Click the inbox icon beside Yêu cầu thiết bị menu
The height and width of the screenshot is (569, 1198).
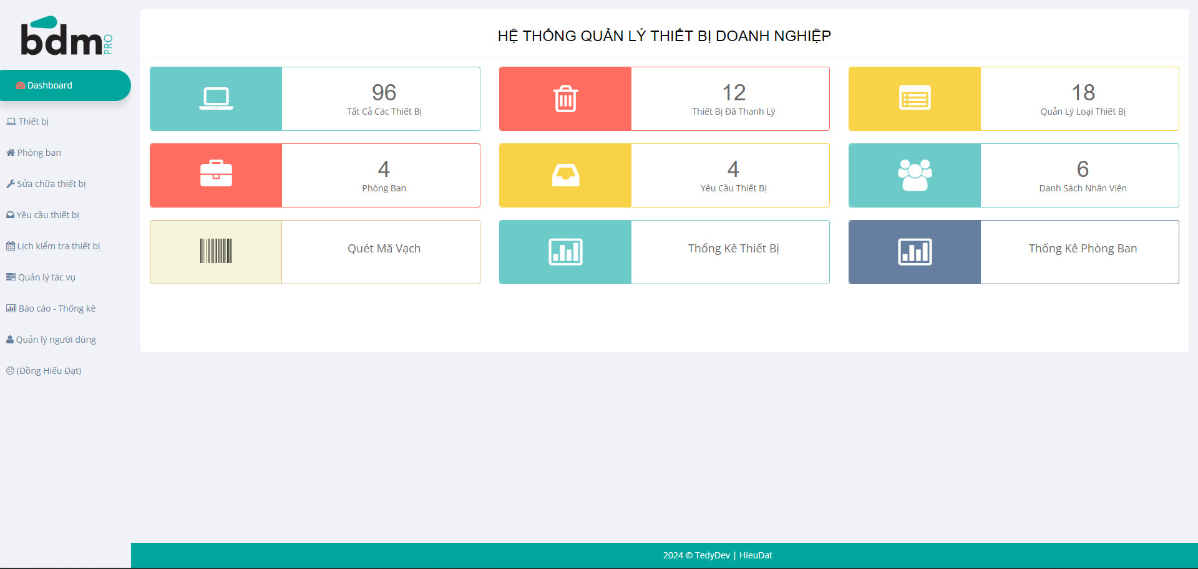11,215
